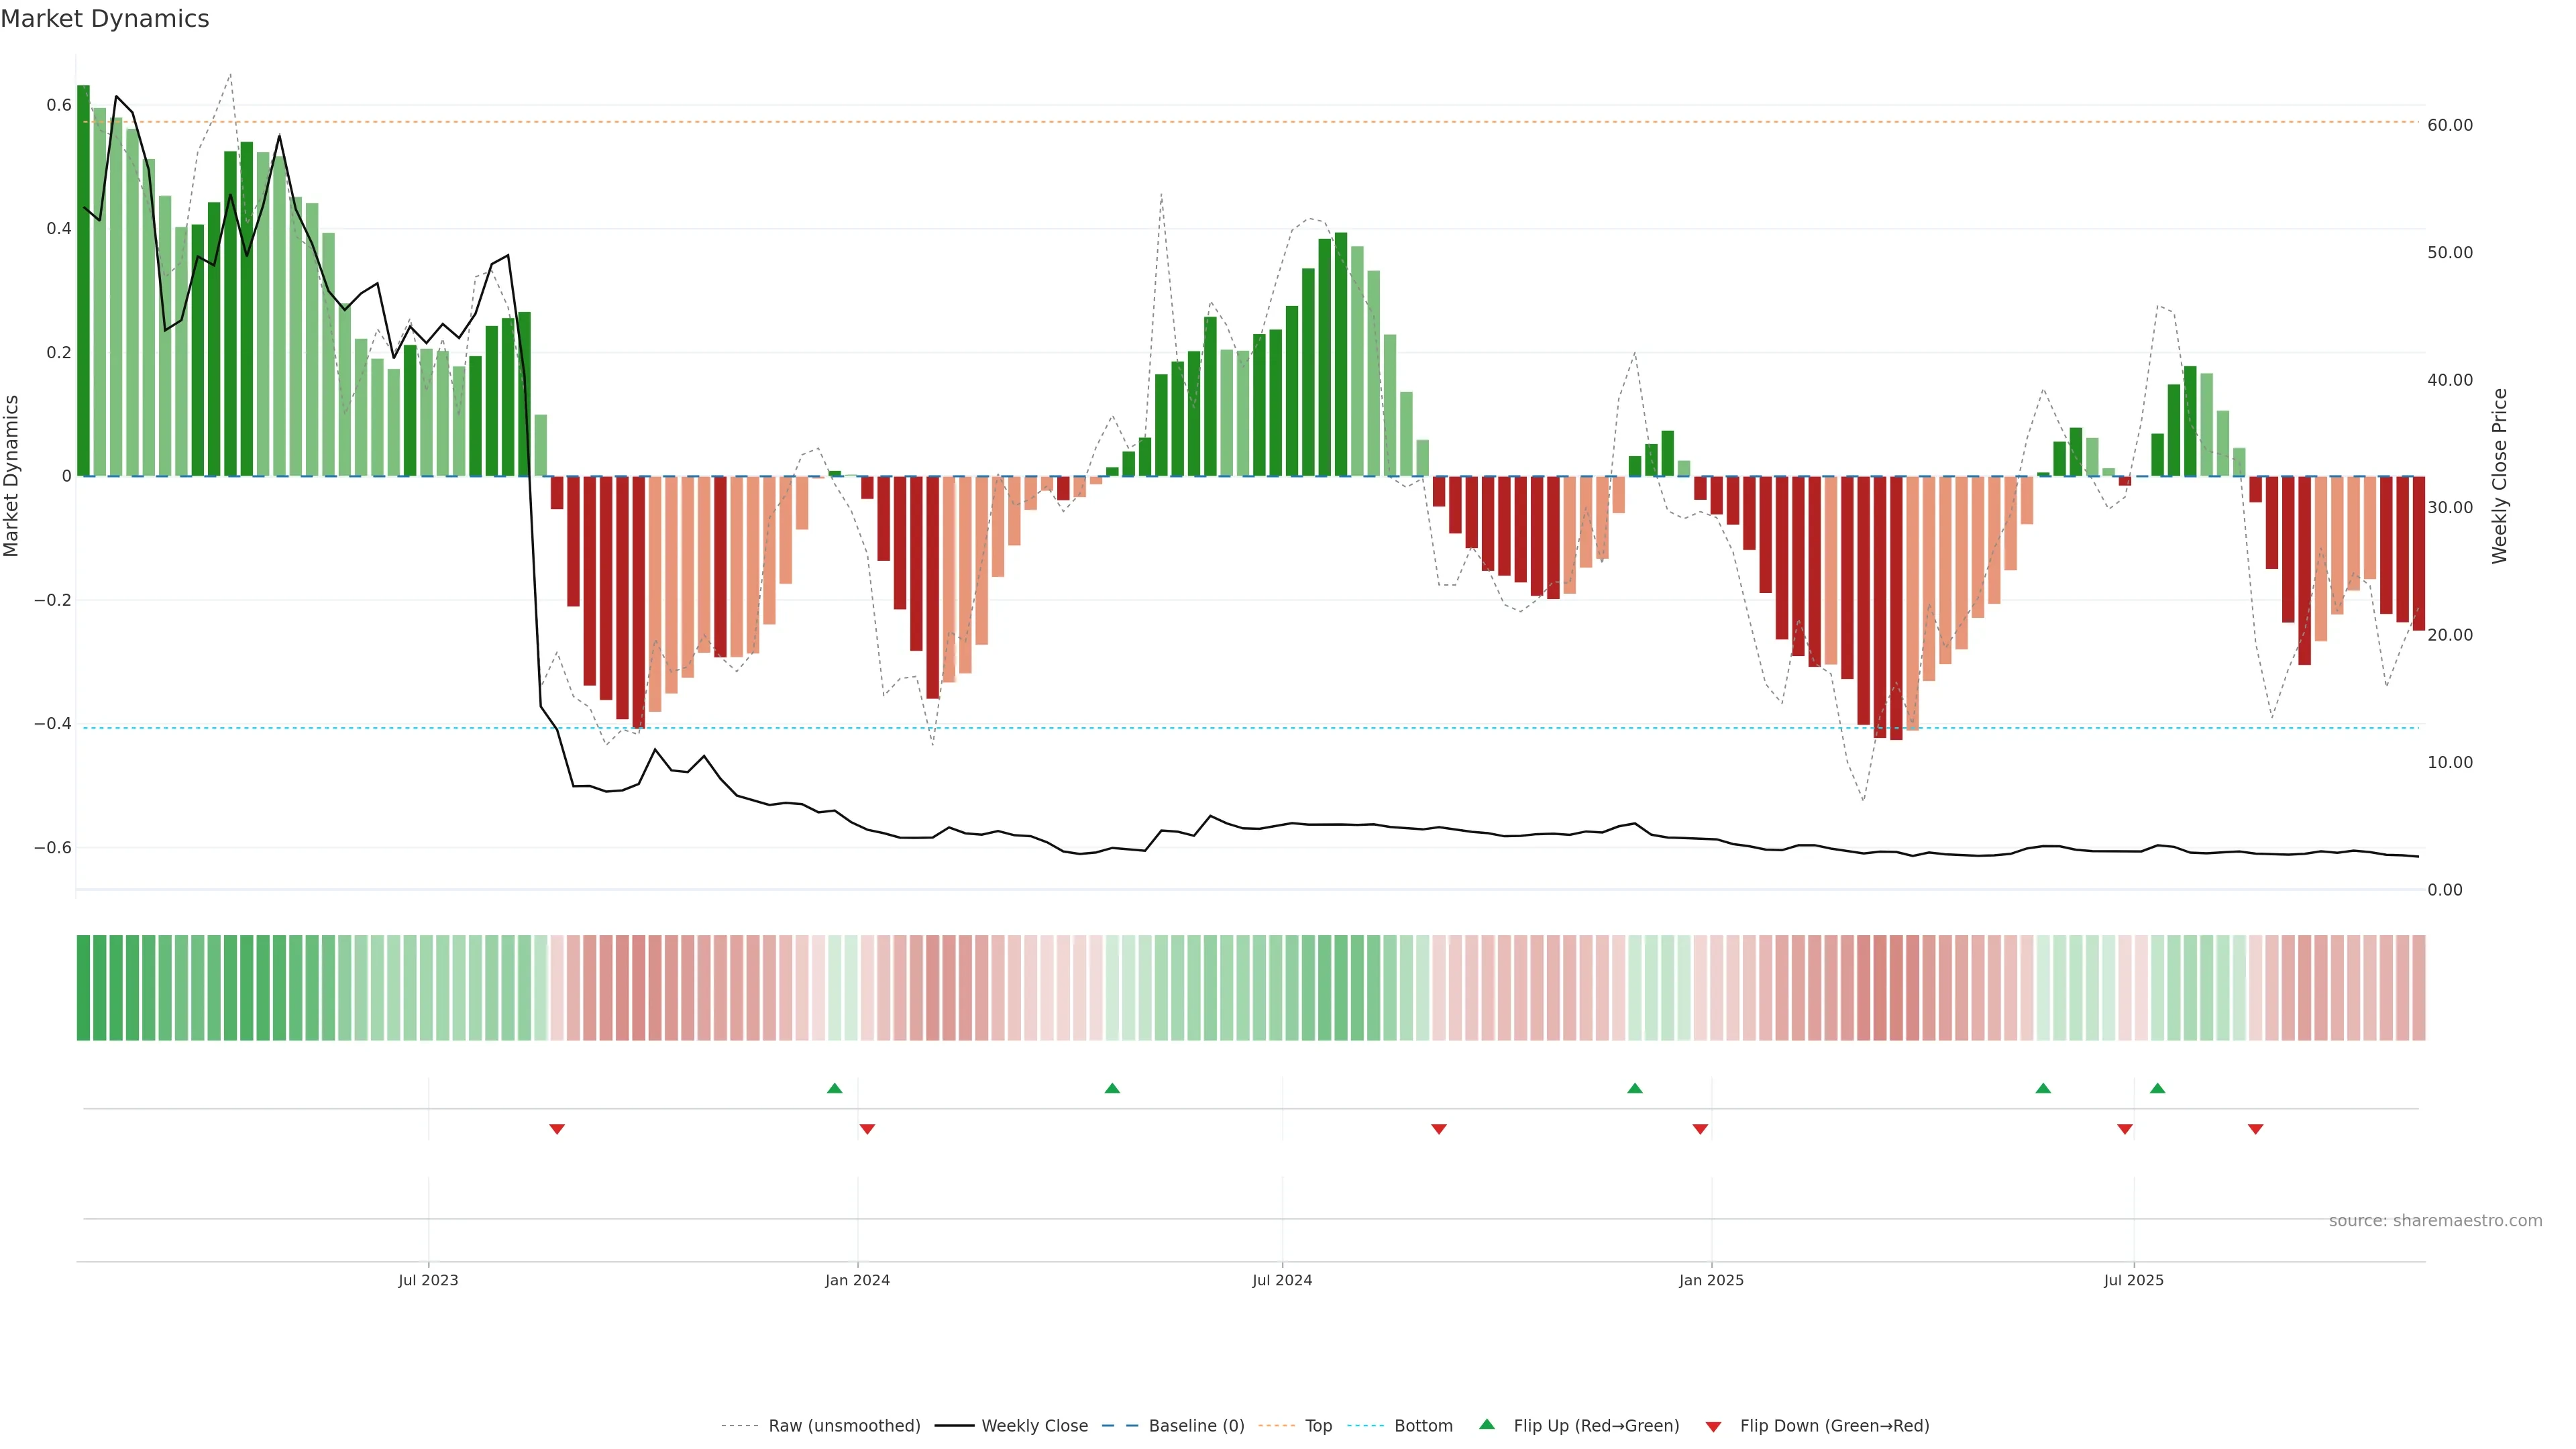Click the first dark green heatmap strip cell
This screenshot has height=1449, width=2576.
(x=83, y=988)
